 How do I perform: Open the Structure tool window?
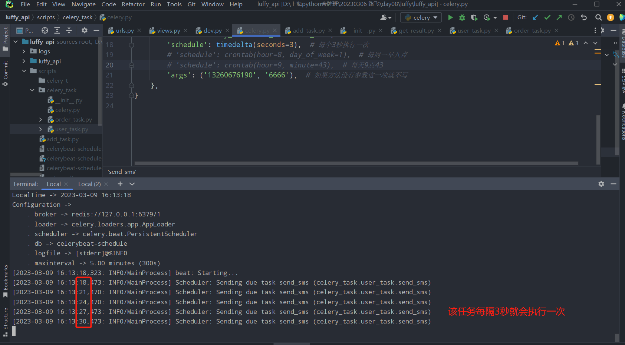[5, 322]
